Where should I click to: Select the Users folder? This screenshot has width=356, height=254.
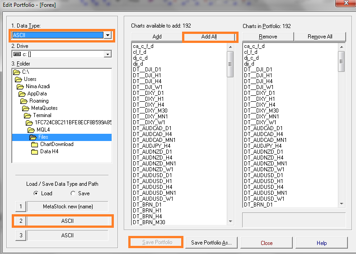26,79
